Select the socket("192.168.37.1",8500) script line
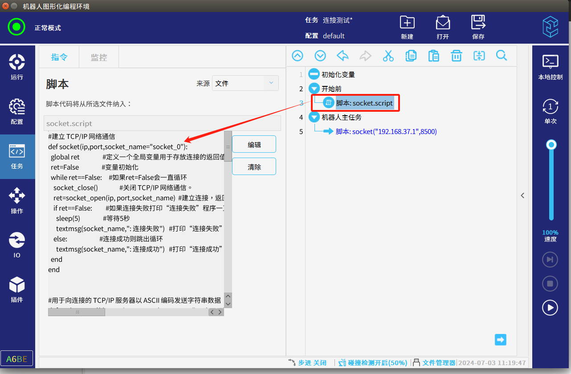This screenshot has height=374, width=571. [x=386, y=131]
